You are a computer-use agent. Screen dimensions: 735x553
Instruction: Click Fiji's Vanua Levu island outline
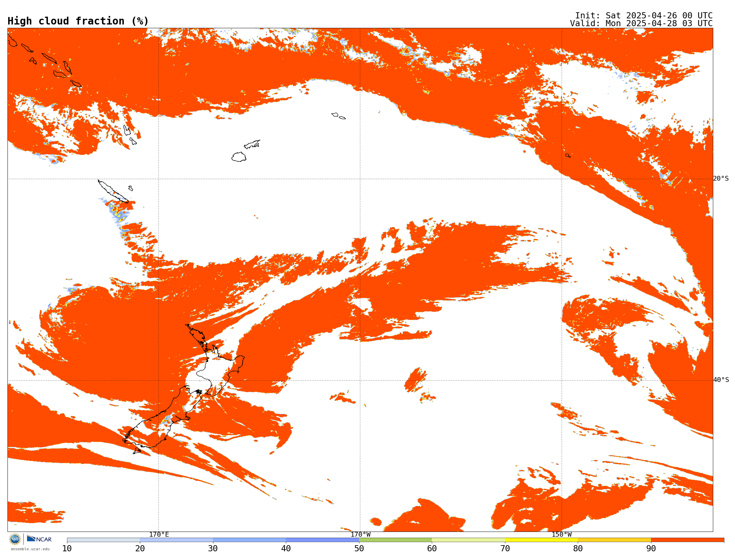(252, 144)
